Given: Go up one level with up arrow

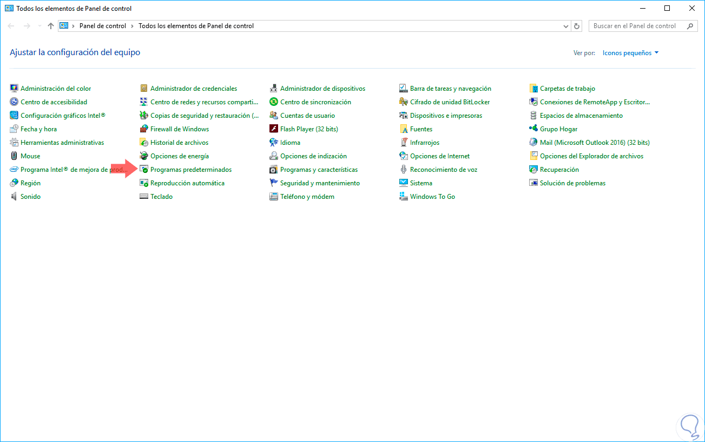Looking at the screenshot, I should coord(51,26).
